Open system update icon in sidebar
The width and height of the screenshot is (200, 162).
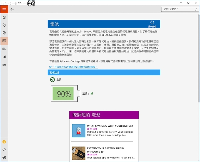pos(4,25)
